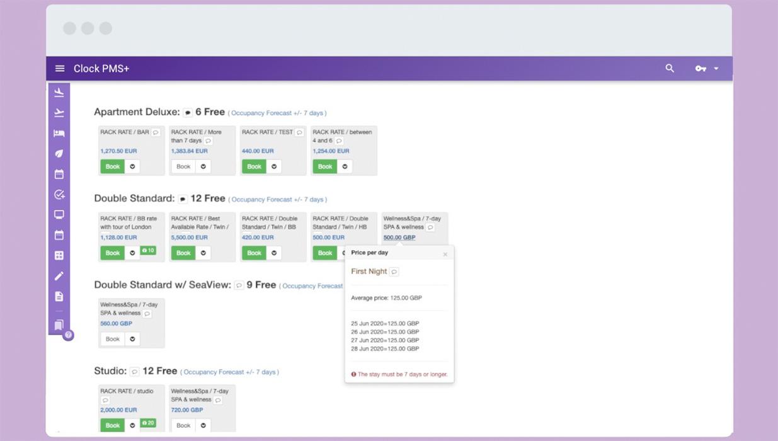Click the check-plus circle sidebar icon

59,195
